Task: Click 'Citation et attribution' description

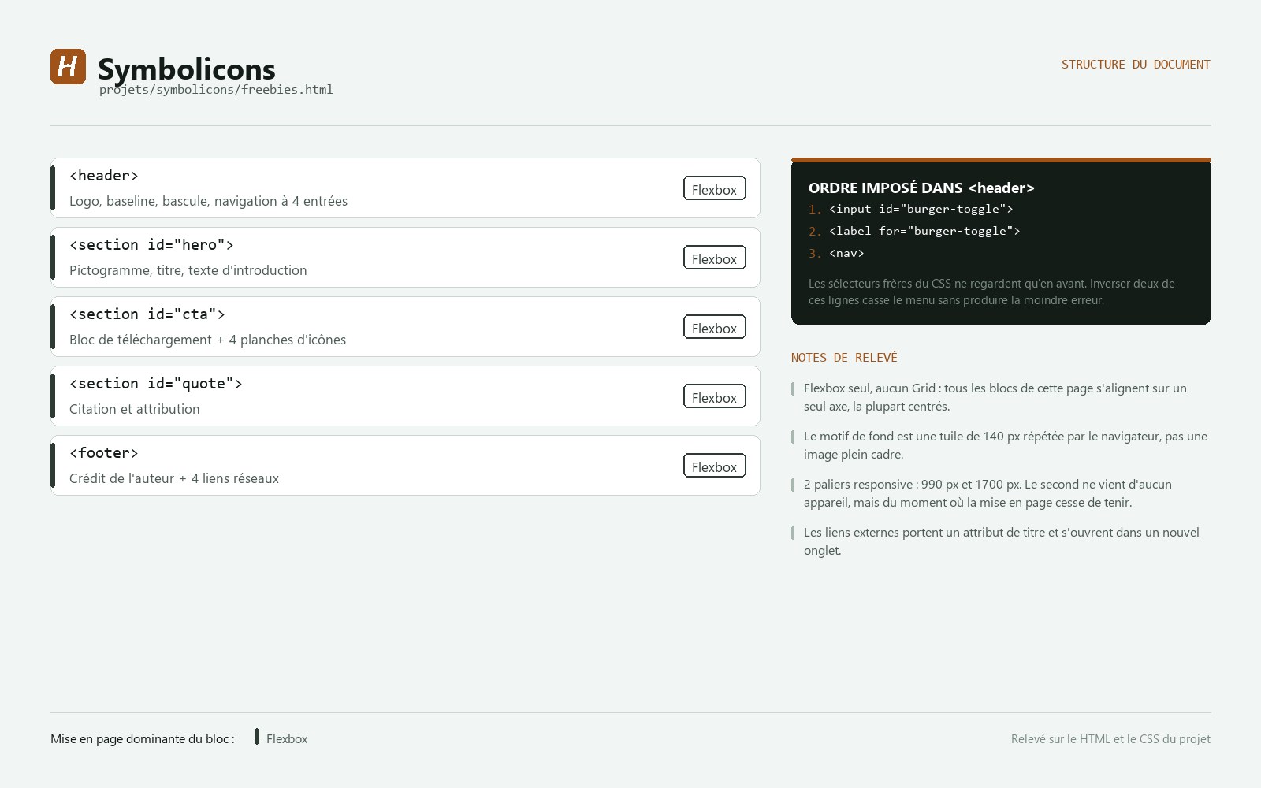Action: [134, 409]
